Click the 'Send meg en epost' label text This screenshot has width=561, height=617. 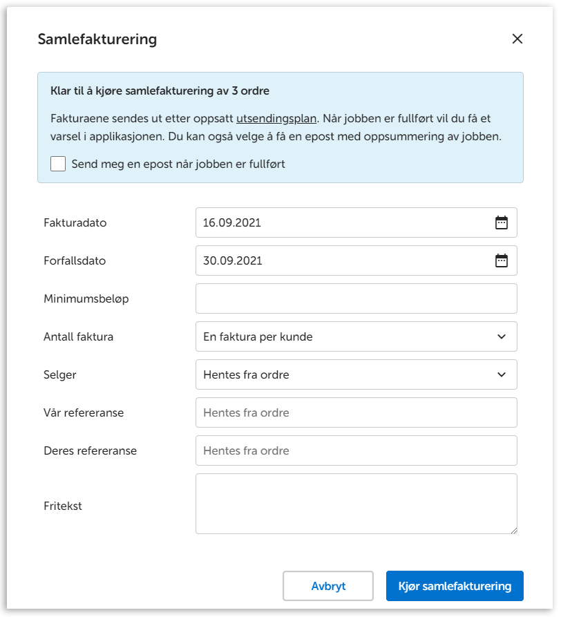click(x=178, y=164)
